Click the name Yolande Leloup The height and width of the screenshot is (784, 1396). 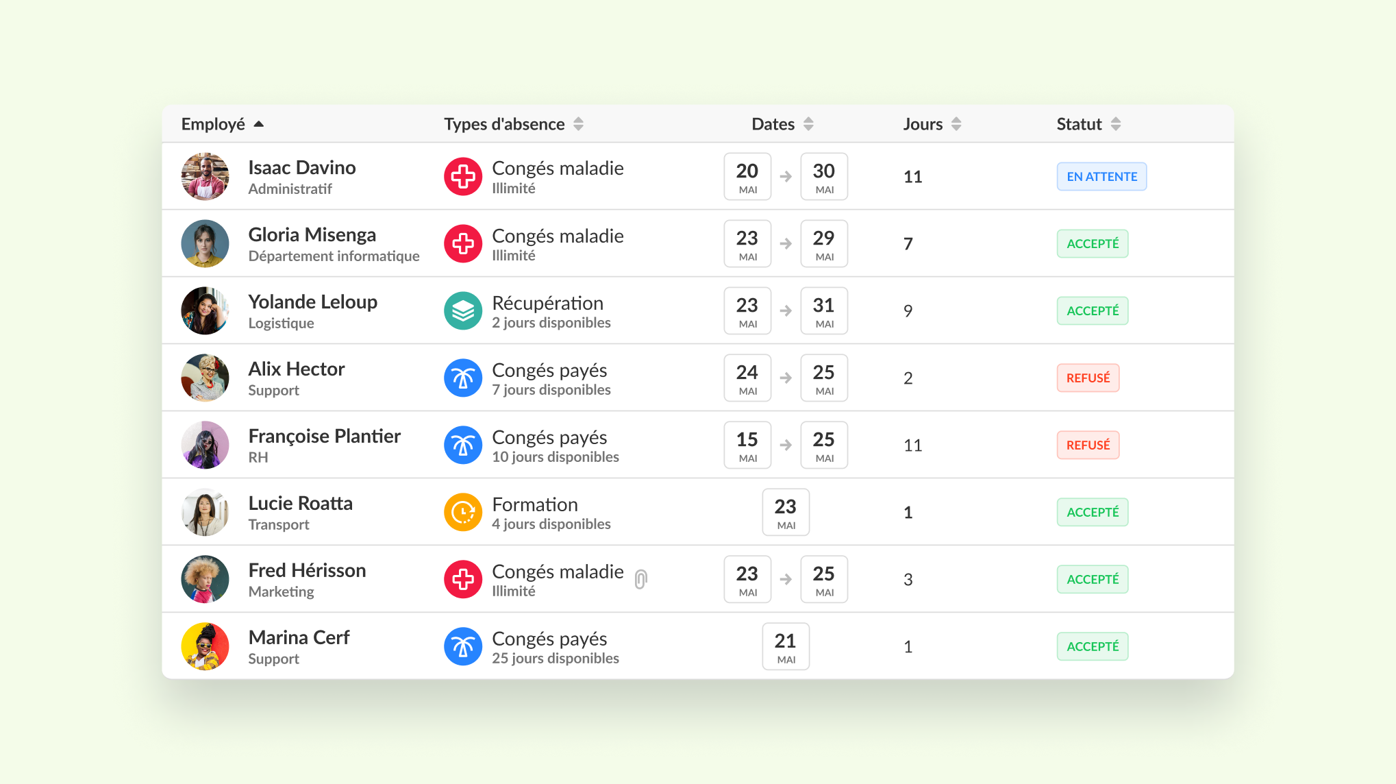313,302
